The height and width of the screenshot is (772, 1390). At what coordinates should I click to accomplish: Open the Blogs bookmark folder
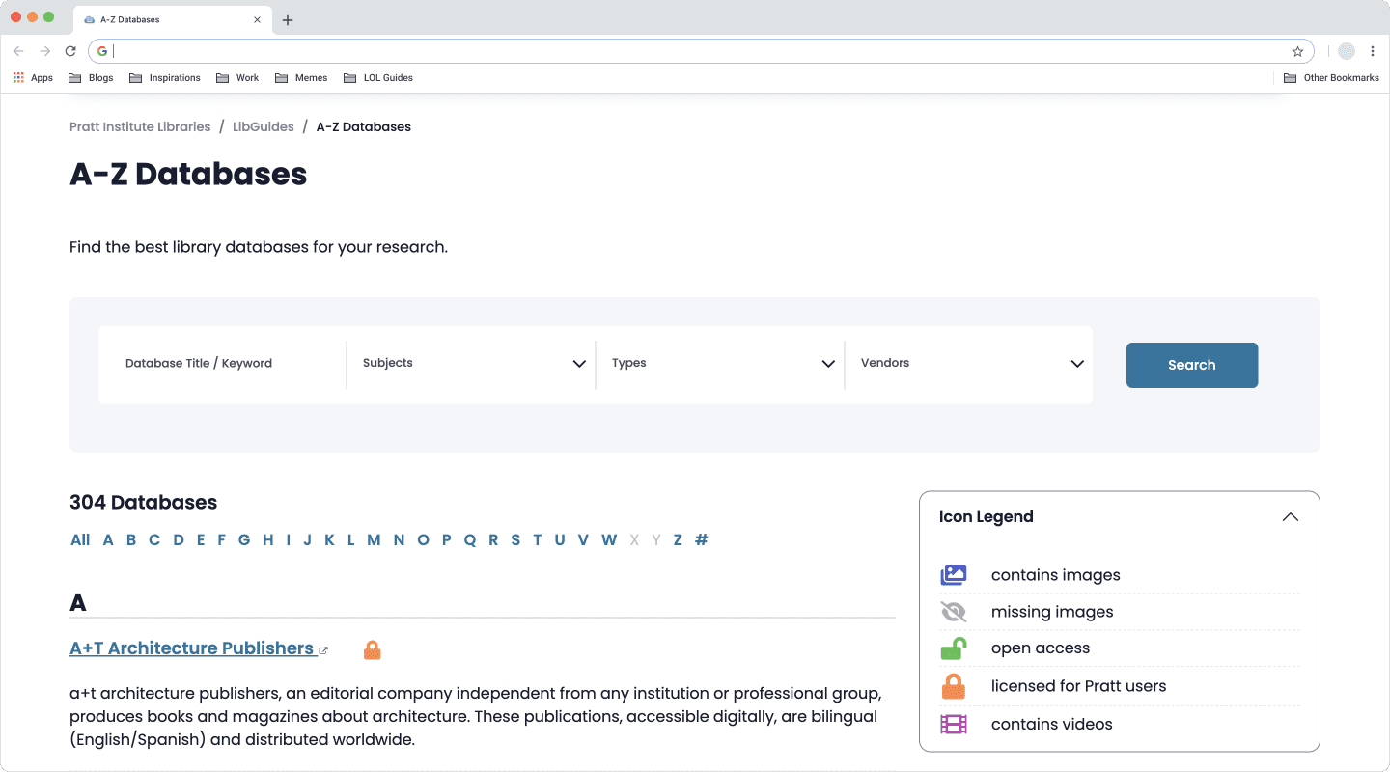point(91,78)
